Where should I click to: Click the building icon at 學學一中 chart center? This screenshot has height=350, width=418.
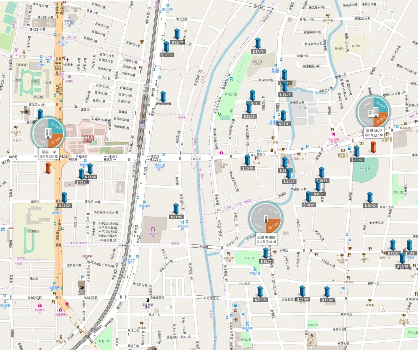pyautogui.click(x=48, y=133)
